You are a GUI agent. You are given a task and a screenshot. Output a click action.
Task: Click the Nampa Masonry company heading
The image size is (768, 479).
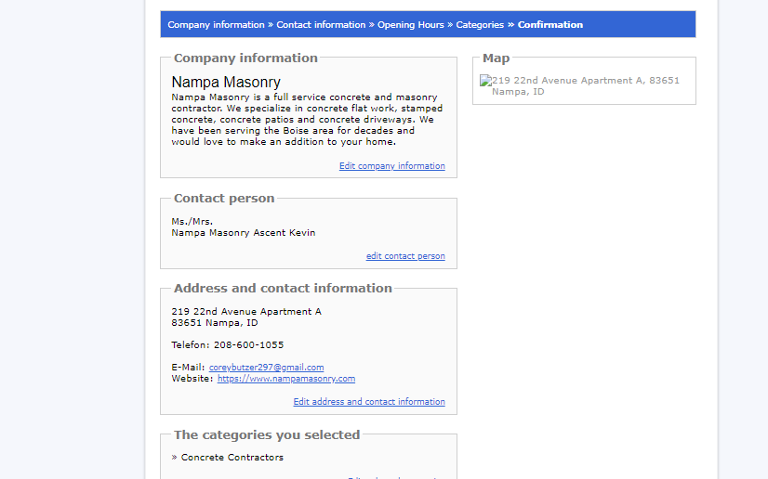226,82
